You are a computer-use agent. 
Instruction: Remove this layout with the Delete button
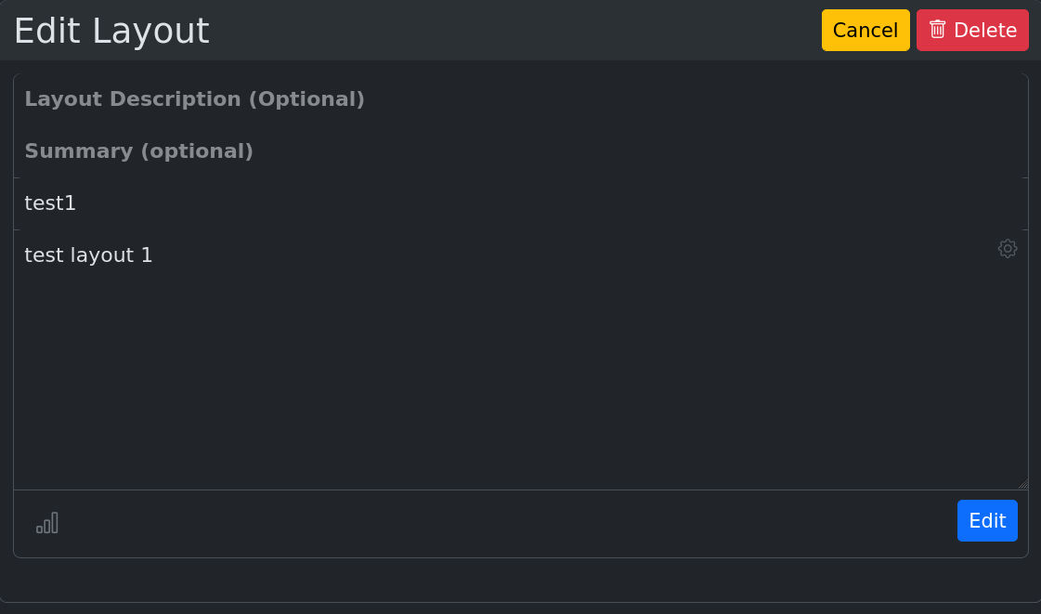[x=972, y=30]
